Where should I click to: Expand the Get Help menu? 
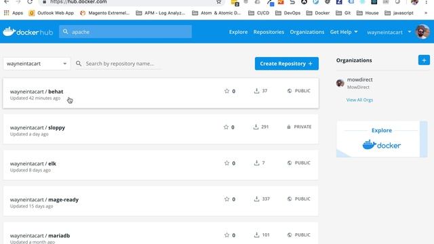(x=344, y=32)
